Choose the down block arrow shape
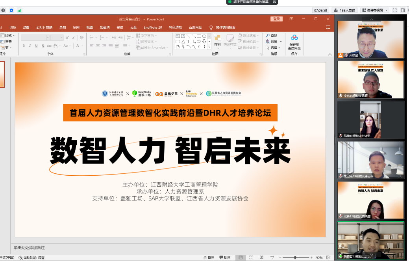Image resolution: width=409 pixels, height=261 pixels. point(204,41)
